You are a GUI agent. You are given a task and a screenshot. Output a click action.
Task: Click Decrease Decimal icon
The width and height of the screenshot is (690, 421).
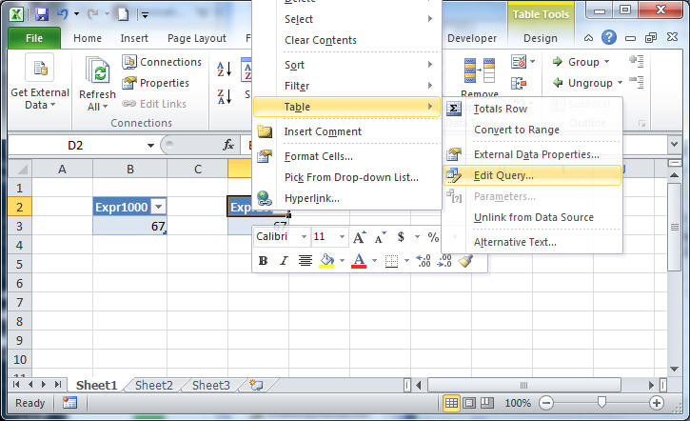click(x=444, y=261)
